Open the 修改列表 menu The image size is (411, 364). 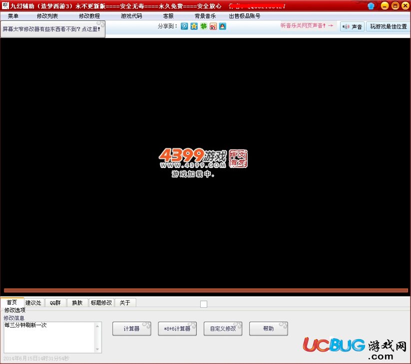(47, 16)
